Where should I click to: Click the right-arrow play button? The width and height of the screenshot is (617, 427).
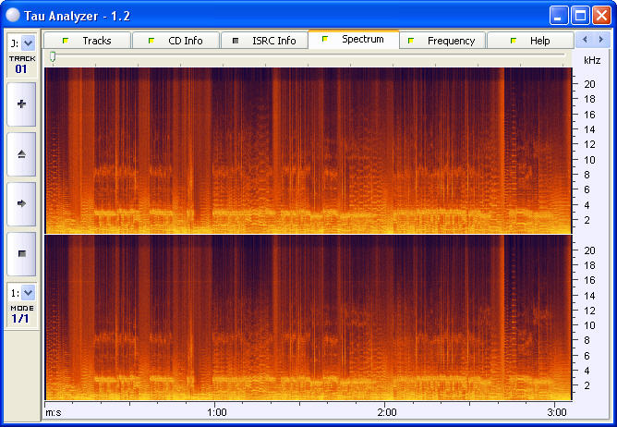(x=21, y=203)
